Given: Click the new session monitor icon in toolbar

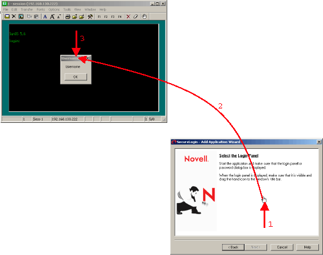Looking at the screenshot, I should tap(7, 17).
